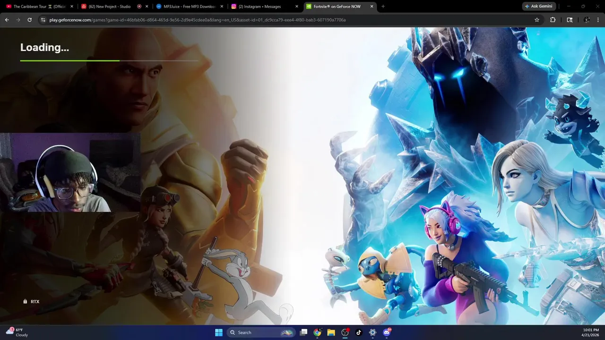The width and height of the screenshot is (605, 340).
Task: View site information icon in address bar
Action: coord(43,20)
